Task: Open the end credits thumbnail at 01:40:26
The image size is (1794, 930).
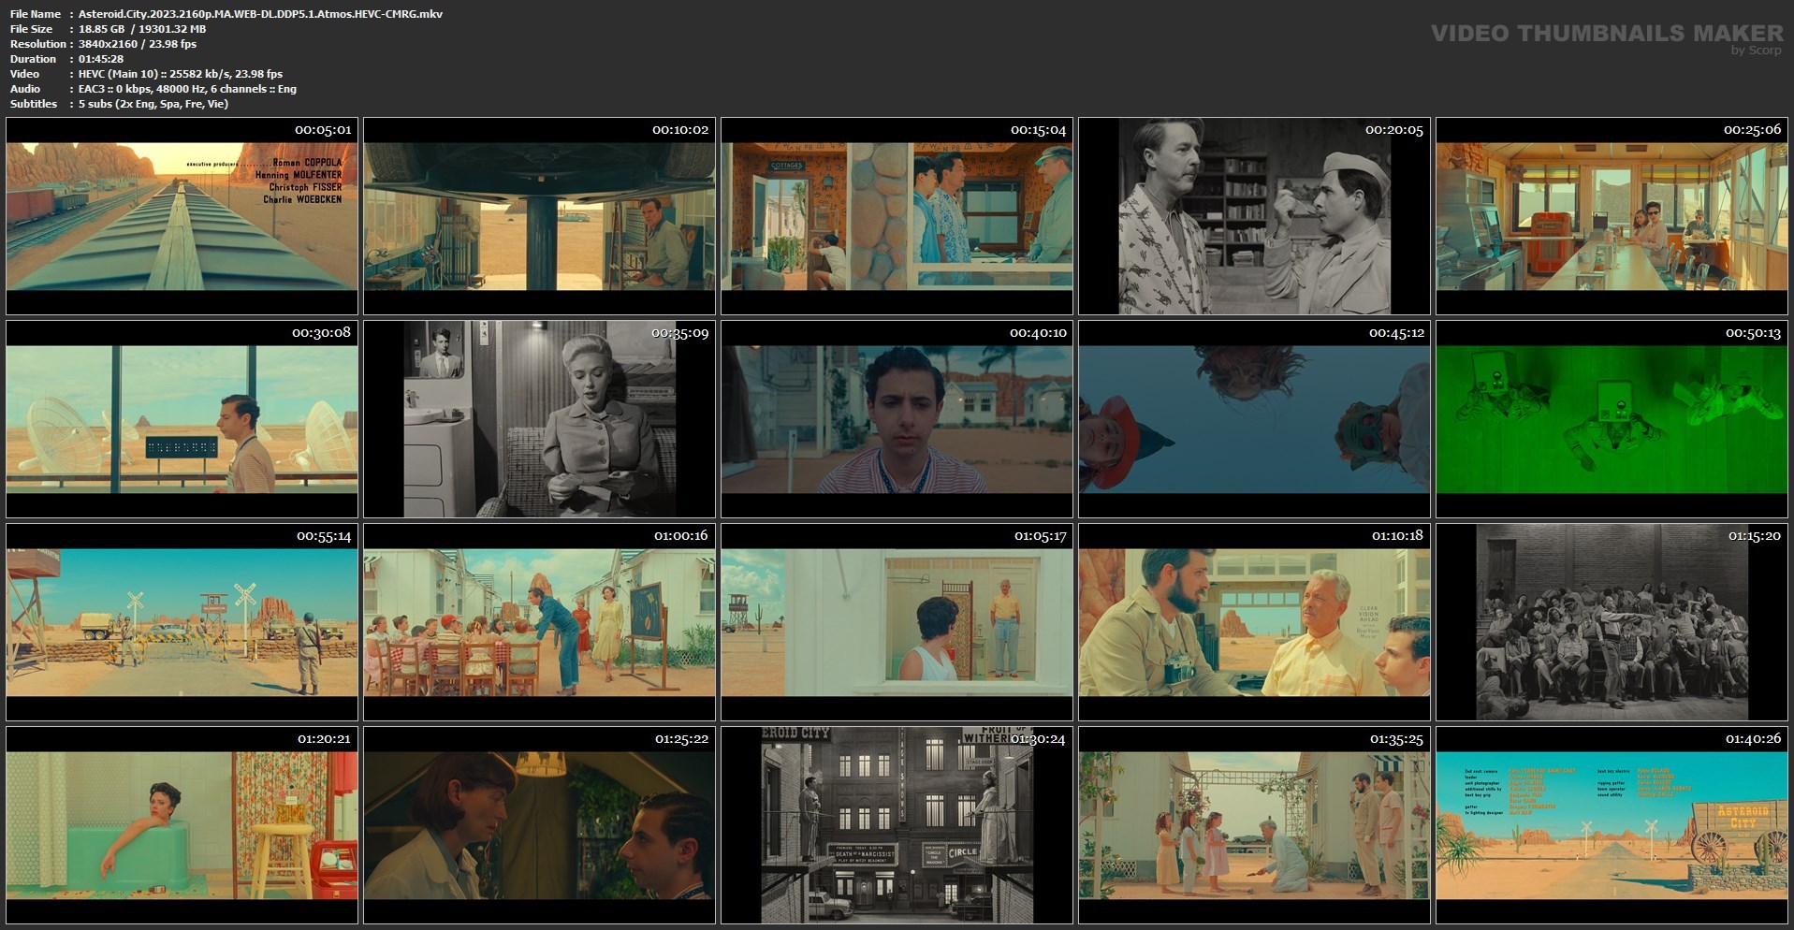Action: click(1612, 825)
